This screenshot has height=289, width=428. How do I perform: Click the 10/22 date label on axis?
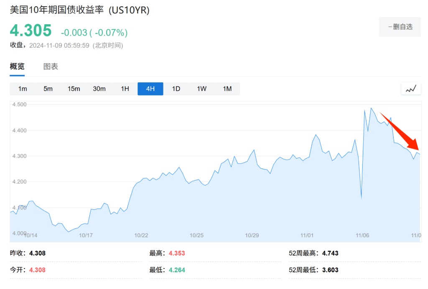[141, 235]
